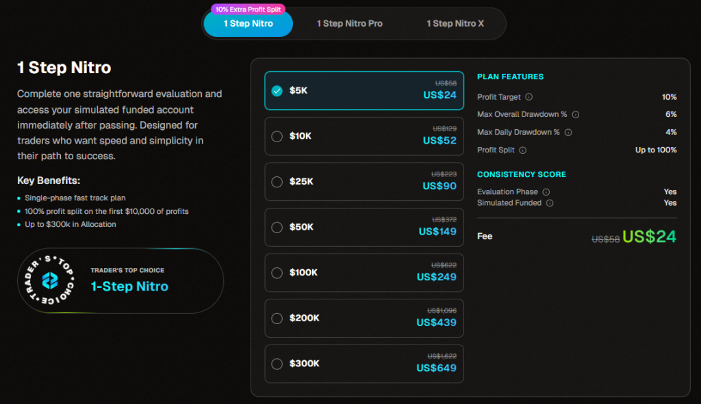Image resolution: width=701 pixels, height=404 pixels.
Task: Click info icon beside Profit Target
Action: point(528,97)
